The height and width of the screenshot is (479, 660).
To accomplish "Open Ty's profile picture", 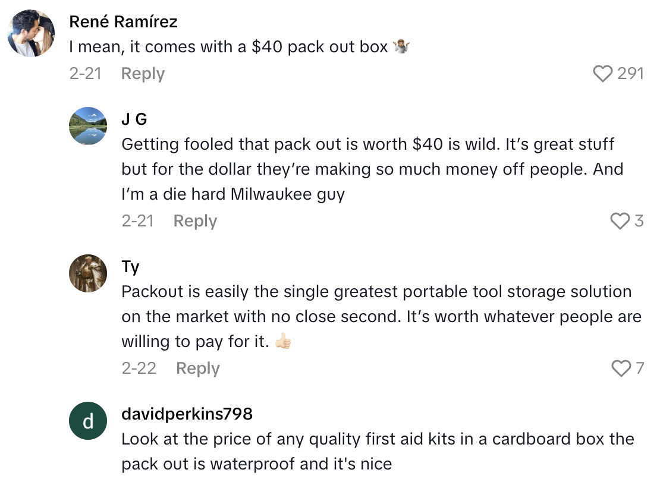I will (x=87, y=273).
